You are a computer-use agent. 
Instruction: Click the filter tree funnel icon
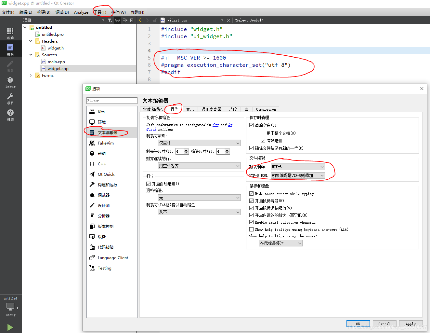[110, 20]
